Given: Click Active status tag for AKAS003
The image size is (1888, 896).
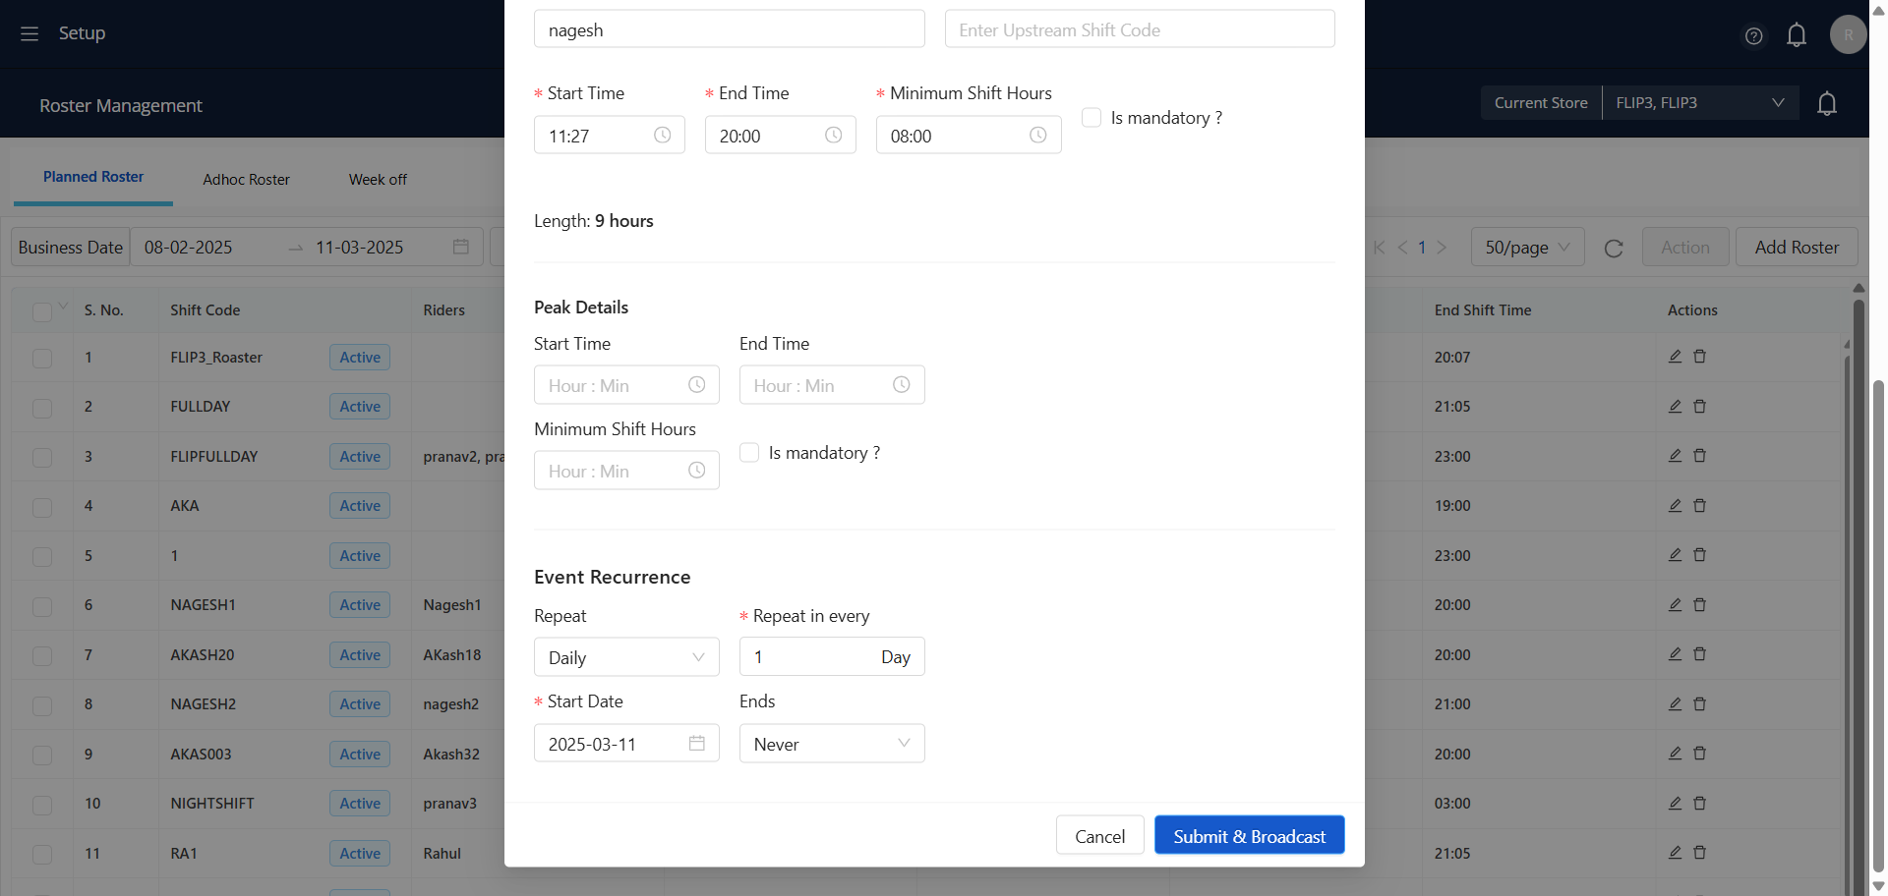Looking at the screenshot, I should 360,755.
